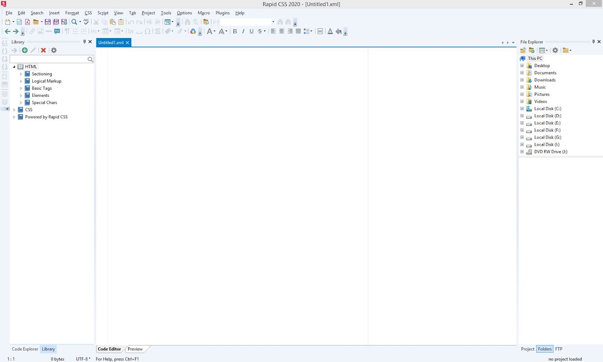Image resolution: width=603 pixels, height=362 pixels.
Task: Click the binoculars find icon
Action: coord(187,22)
